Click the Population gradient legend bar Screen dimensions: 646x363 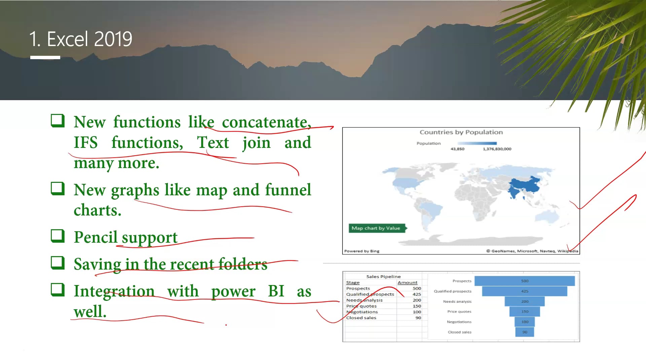point(477,144)
